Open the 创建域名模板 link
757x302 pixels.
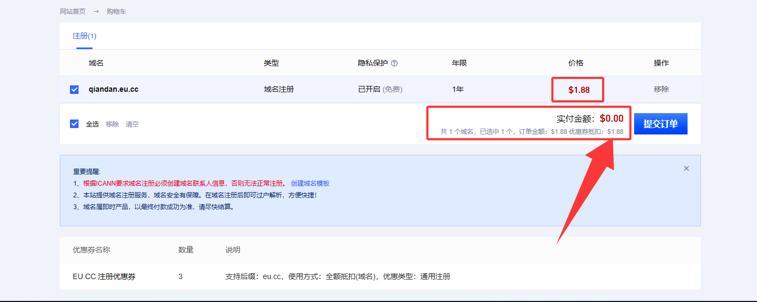(x=310, y=183)
